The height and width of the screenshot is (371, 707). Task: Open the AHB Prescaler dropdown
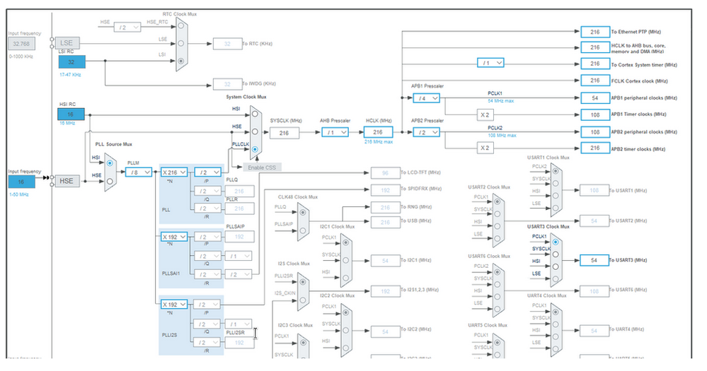click(x=335, y=132)
